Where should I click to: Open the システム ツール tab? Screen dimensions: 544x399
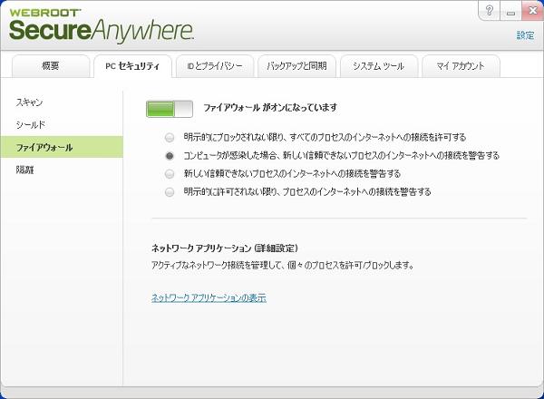(x=378, y=66)
